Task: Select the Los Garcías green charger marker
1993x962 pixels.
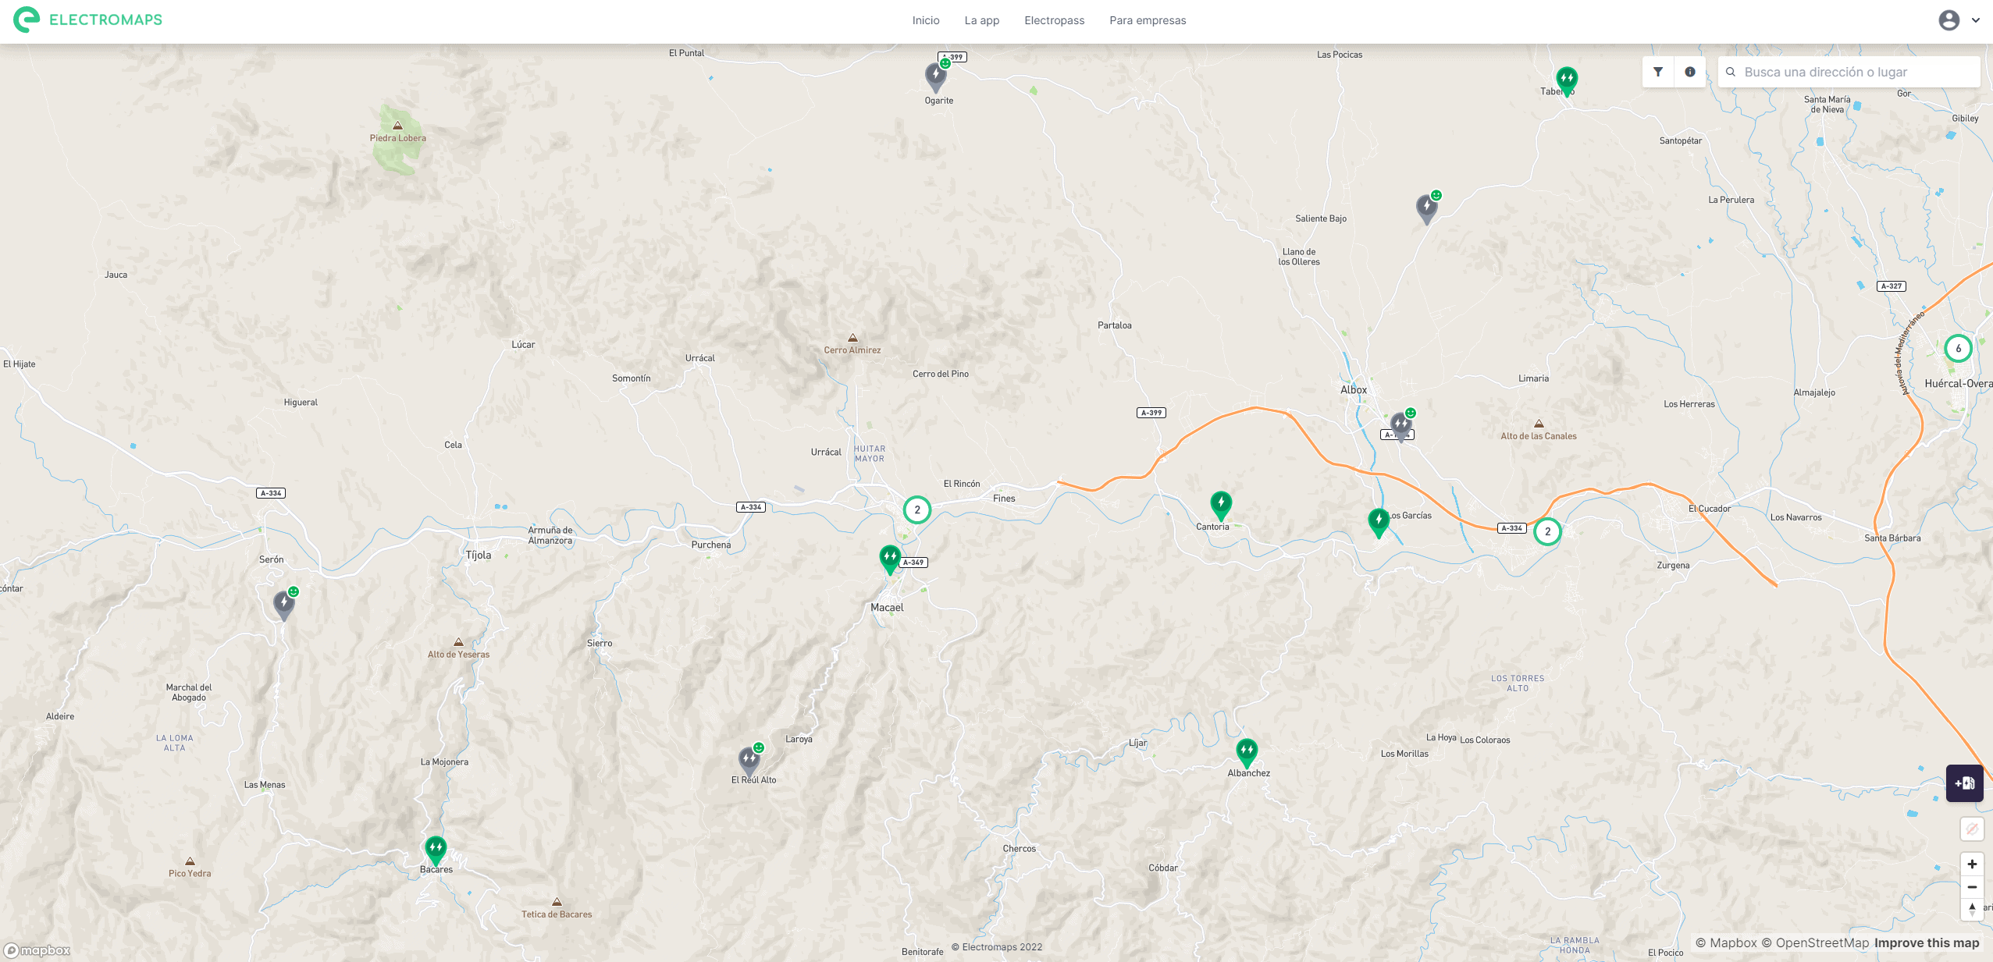Action: click(1379, 521)
